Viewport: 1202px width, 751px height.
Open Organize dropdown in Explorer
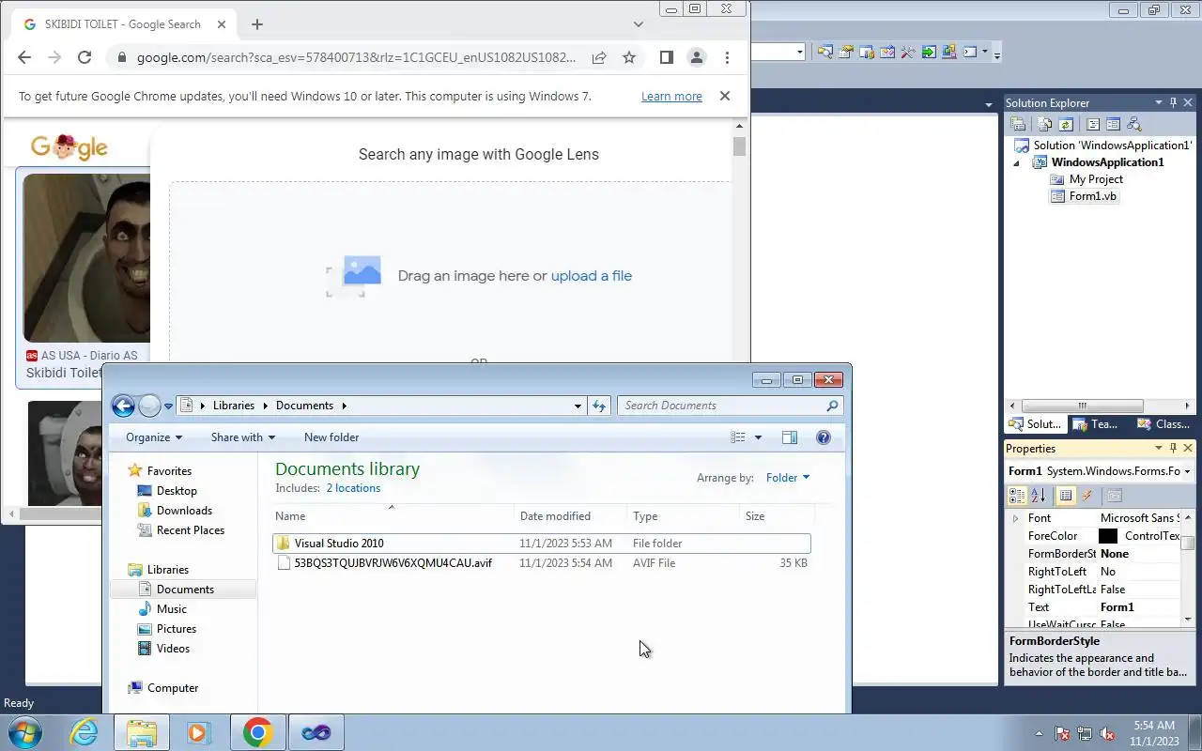pos(154,437)
